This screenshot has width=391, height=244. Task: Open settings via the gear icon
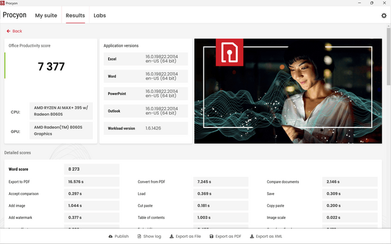tap(384, 15)
